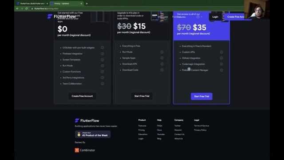Open the #2 Product of the Week badge
The image size is (284, 160).
click(93, 134)
